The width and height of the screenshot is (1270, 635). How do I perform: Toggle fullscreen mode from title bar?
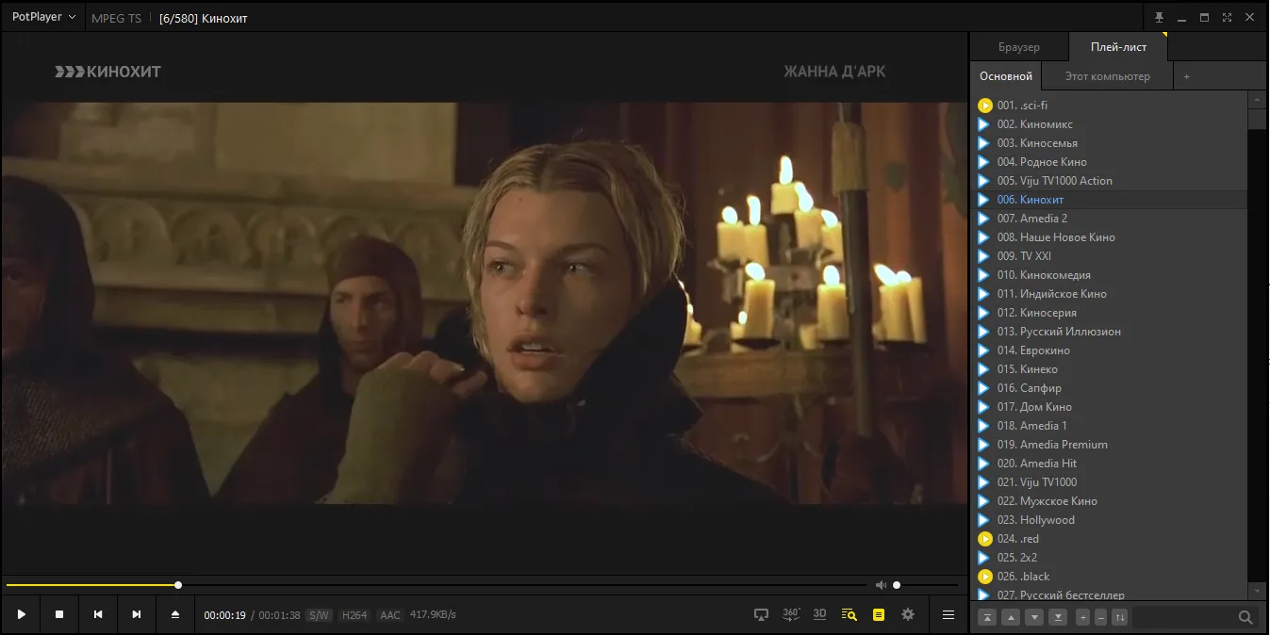point(1227,18)
